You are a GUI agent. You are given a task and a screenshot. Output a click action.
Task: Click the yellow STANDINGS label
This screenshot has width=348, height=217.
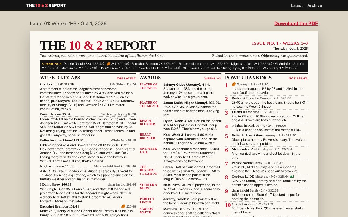52,64
